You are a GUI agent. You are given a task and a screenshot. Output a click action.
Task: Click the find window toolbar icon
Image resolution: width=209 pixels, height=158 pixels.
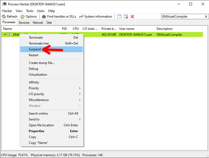[119, 17]
